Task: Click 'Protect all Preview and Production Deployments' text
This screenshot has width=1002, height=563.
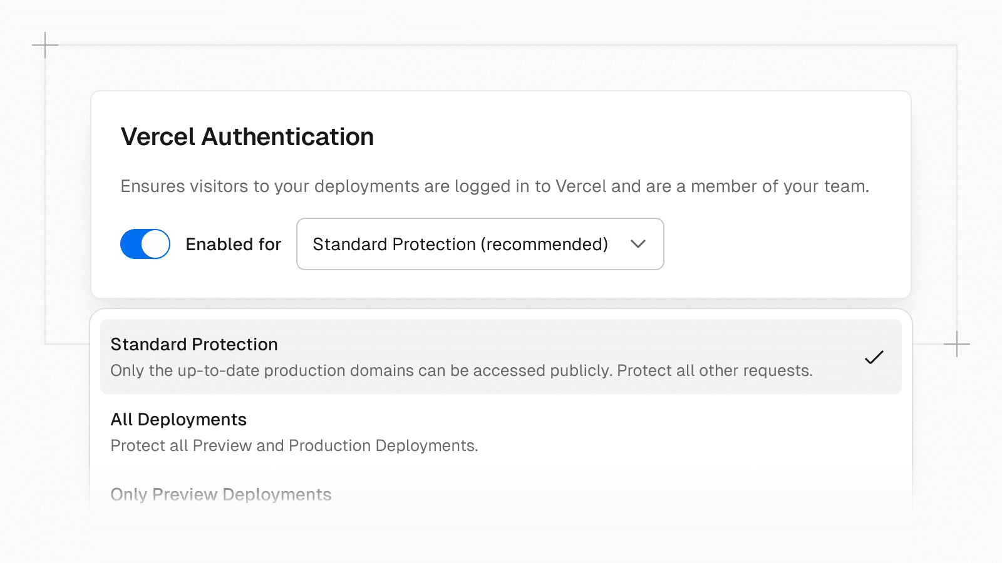Action: (x=294, y=445)
